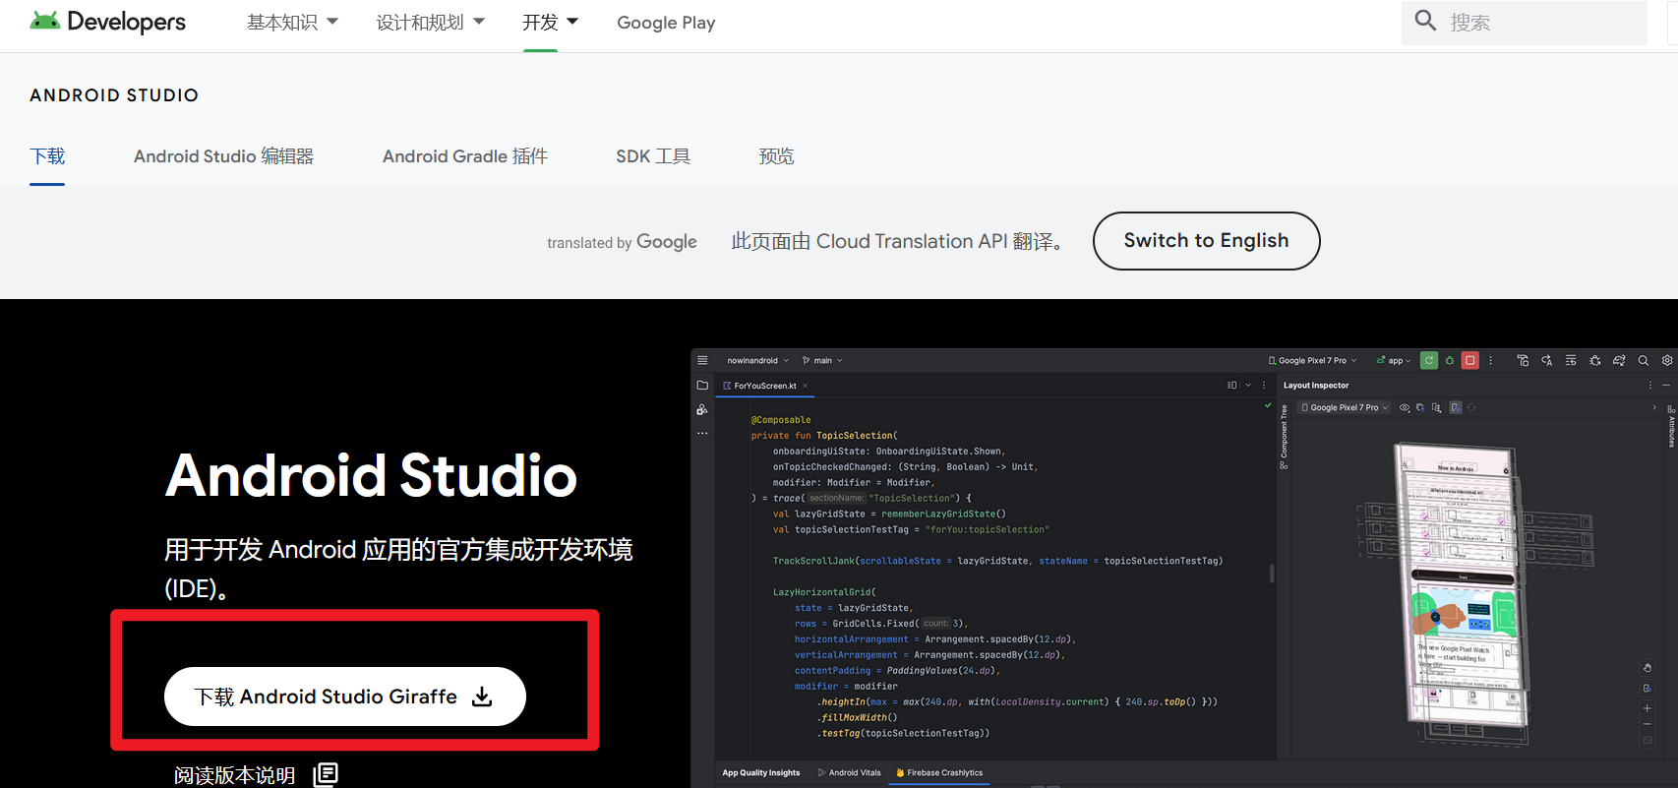Click the download arrow icon on the button
Screen dimensions: 1678x788
click(x=482, y=697)
